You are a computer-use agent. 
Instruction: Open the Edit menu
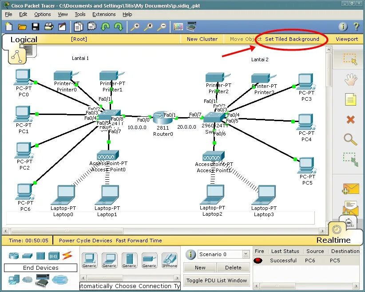23,14
